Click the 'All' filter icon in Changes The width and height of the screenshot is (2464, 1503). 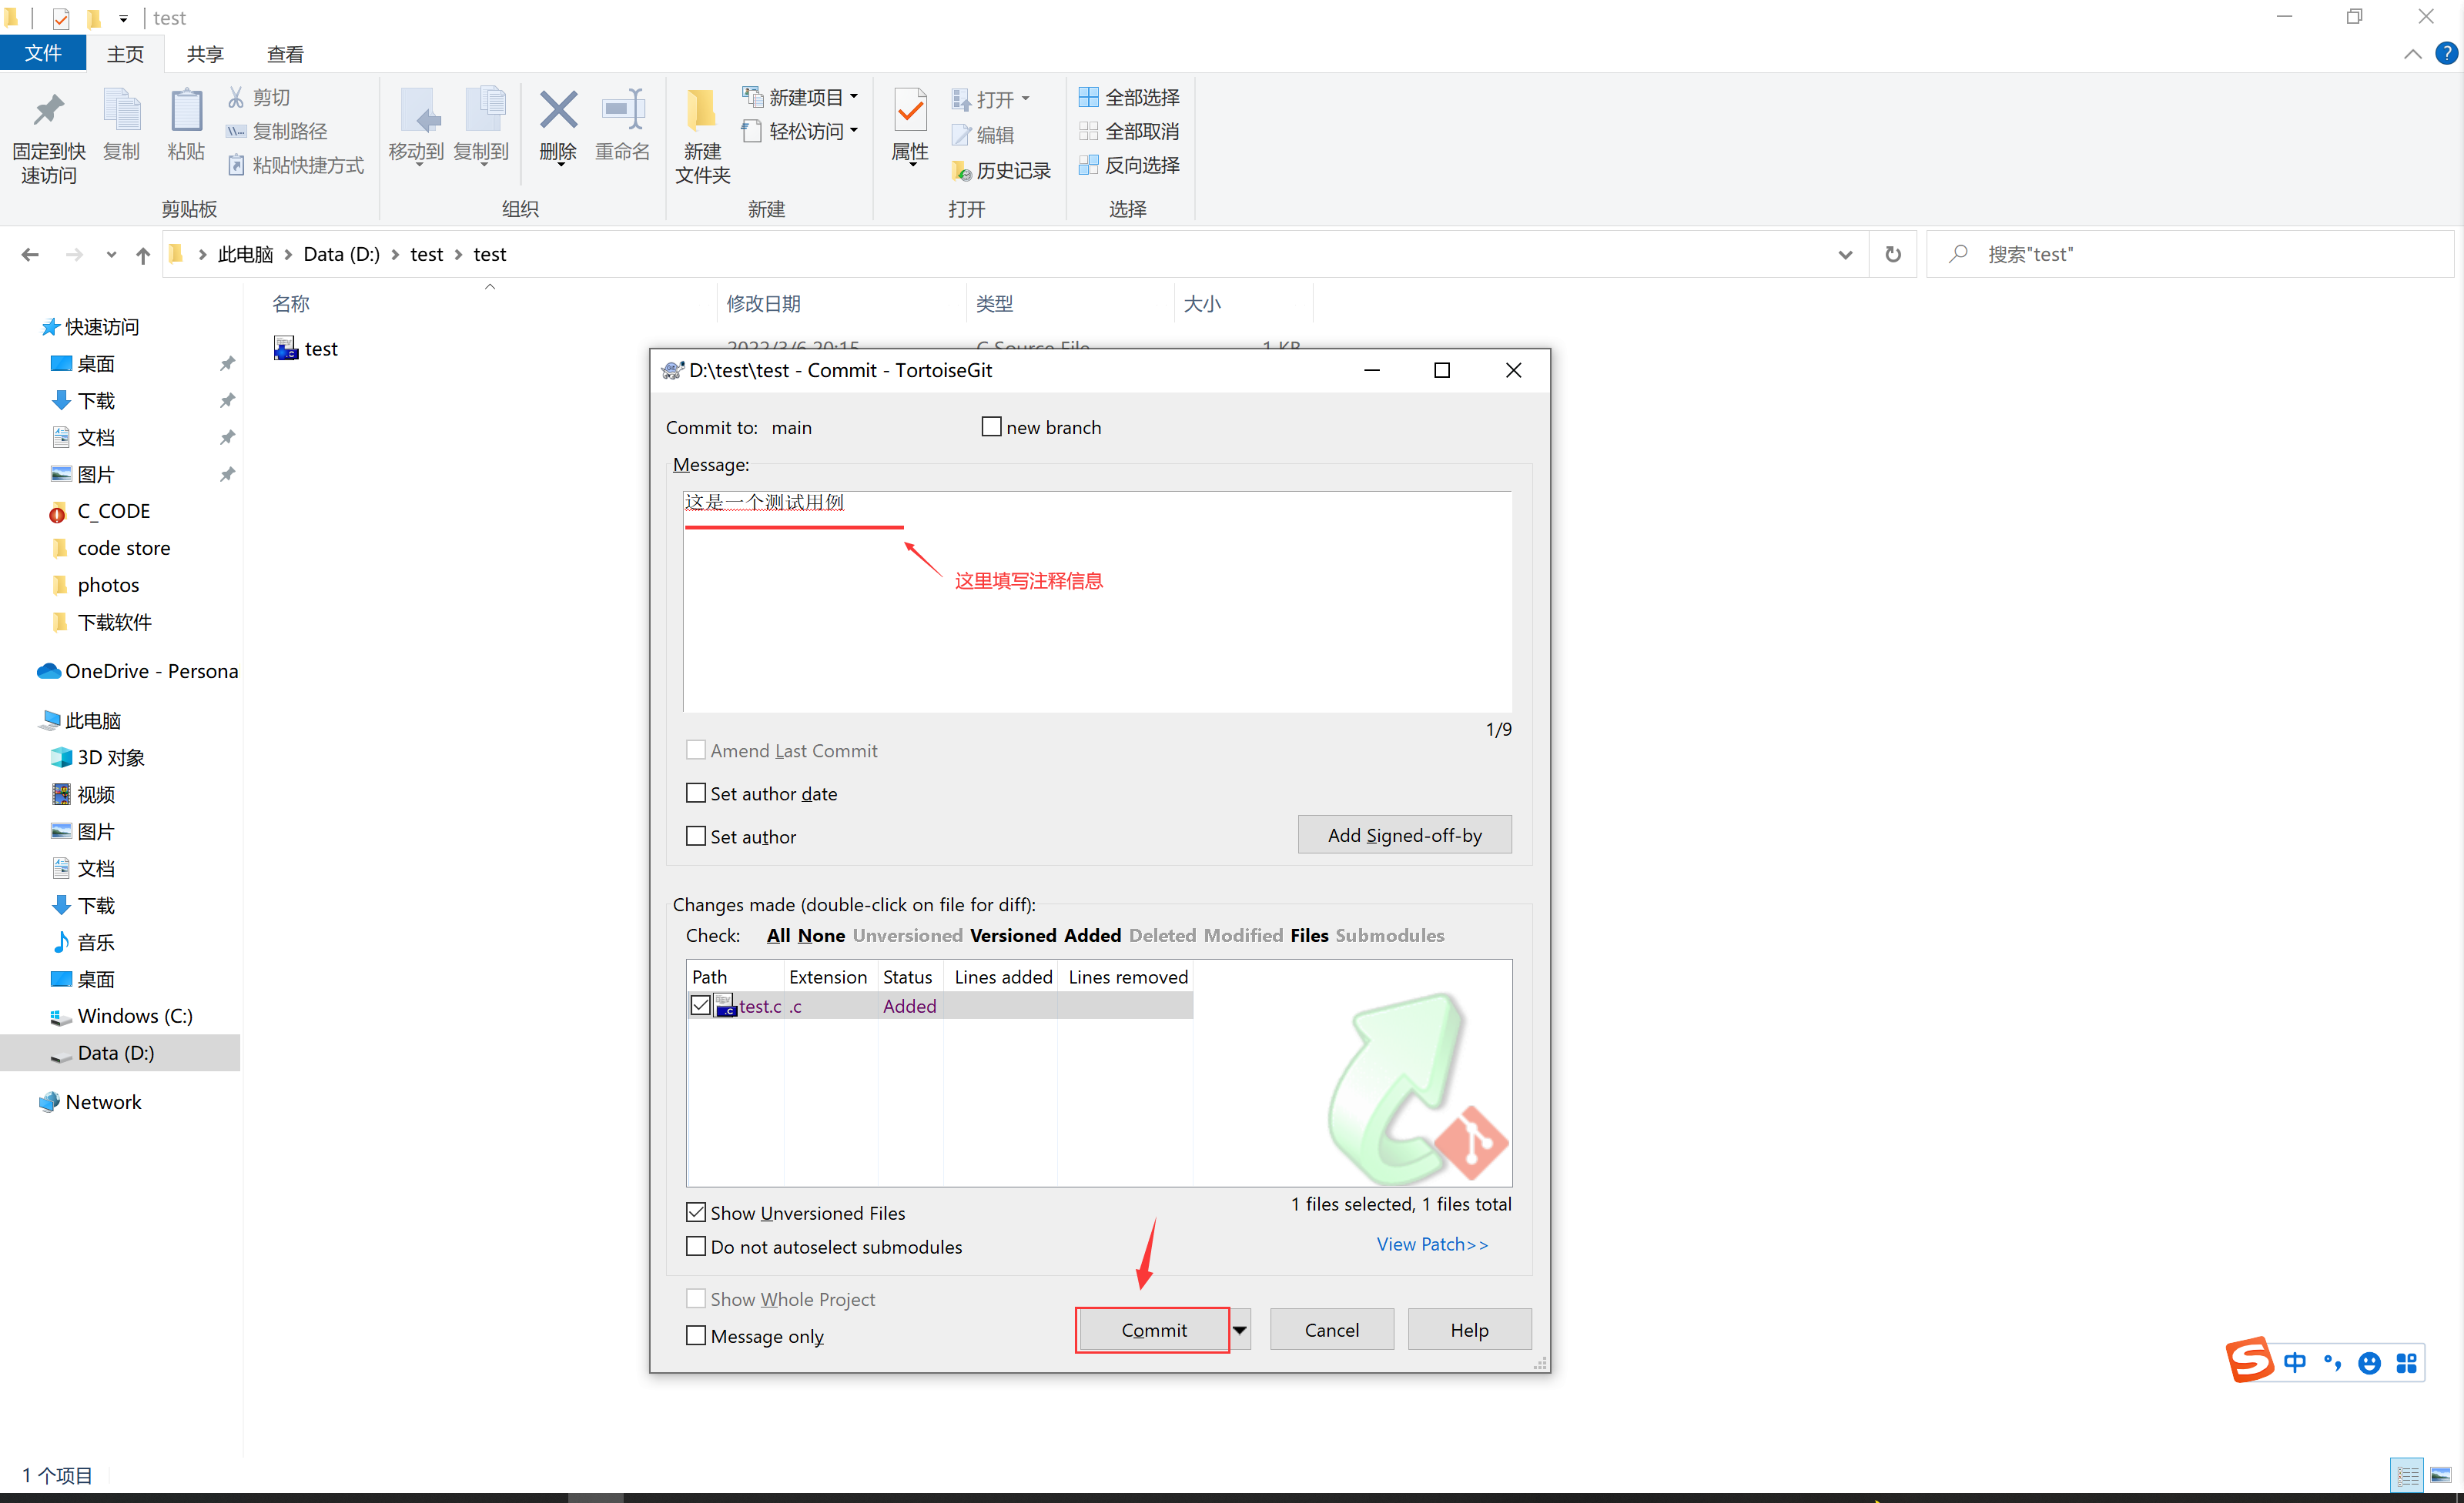tap(778, 933)
